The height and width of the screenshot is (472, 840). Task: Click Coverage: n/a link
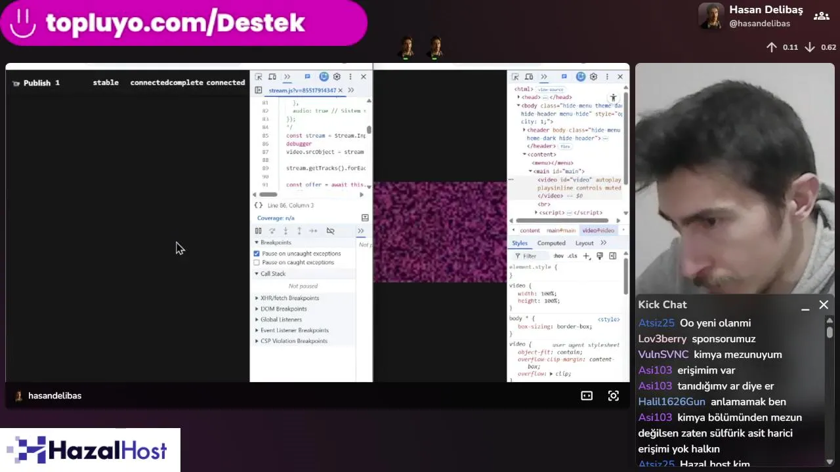click(x=276, y=218)
